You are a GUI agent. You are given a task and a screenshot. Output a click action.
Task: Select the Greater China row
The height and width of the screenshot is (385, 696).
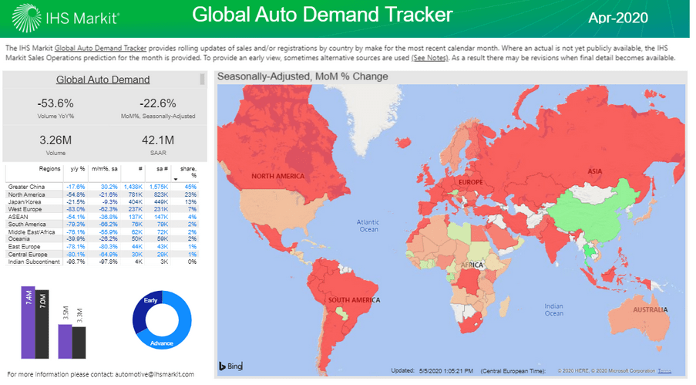[102, 187]
